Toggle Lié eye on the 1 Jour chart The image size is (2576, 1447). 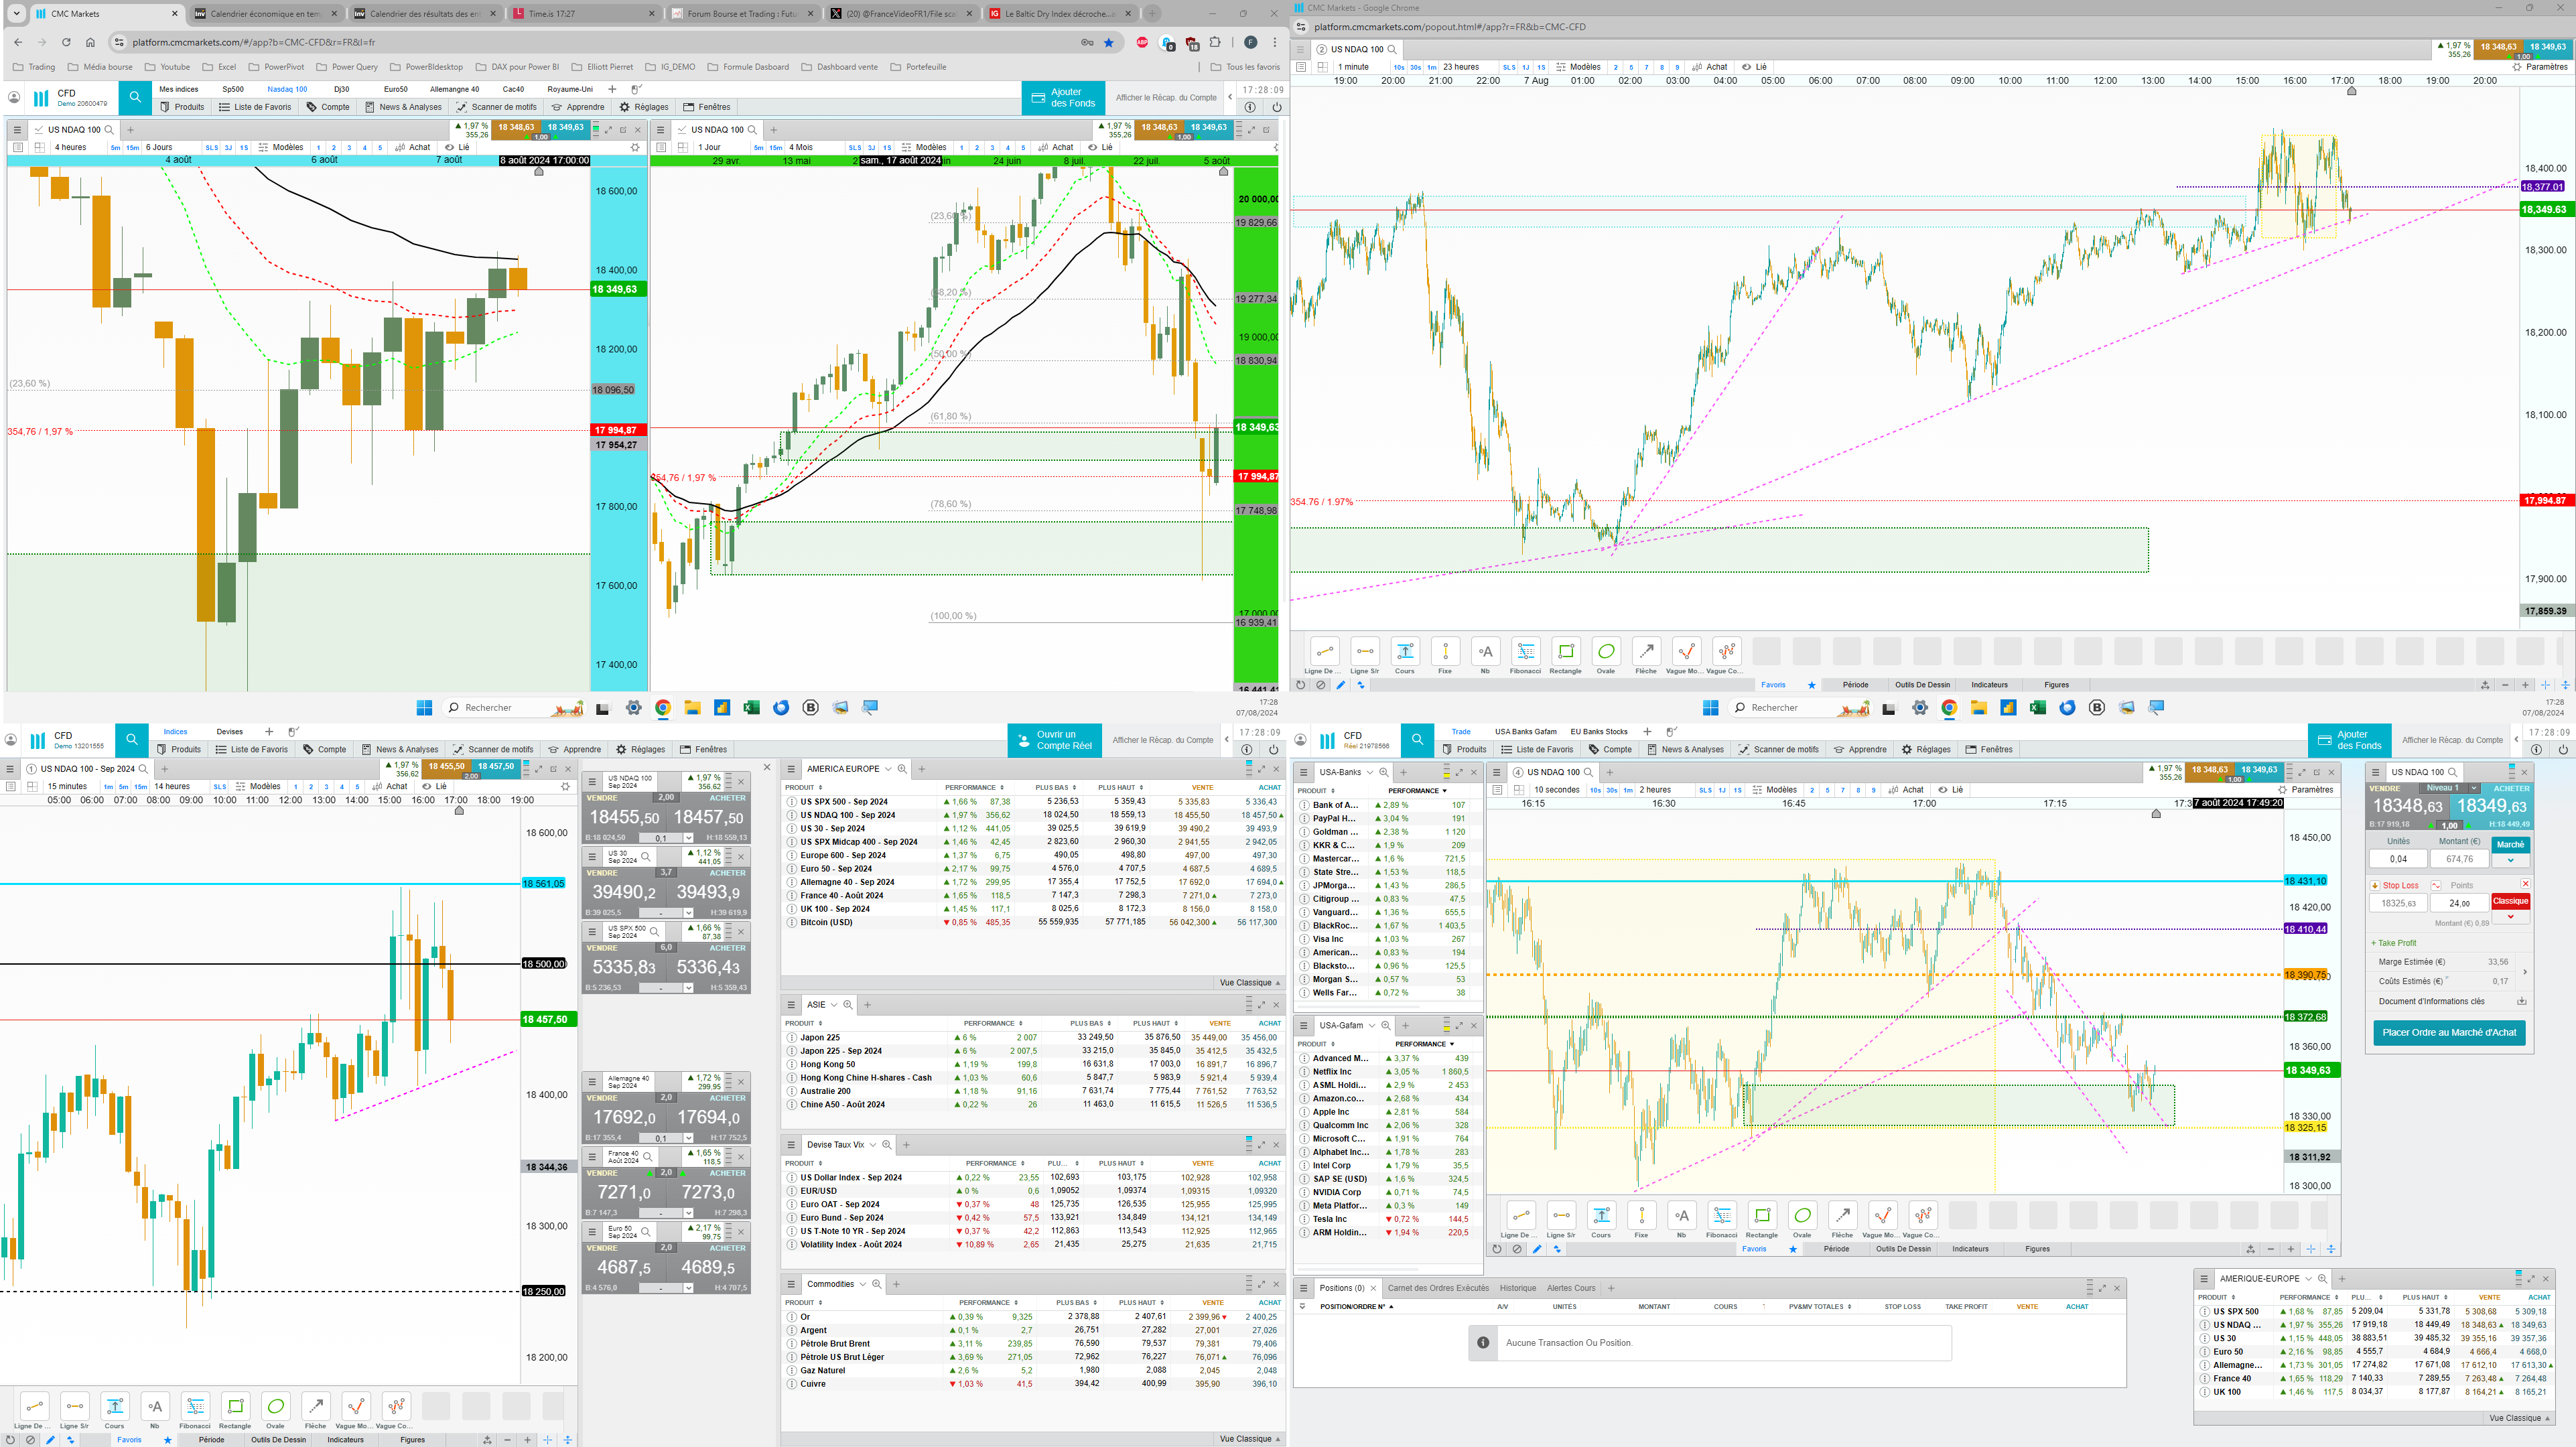coord(1093,147)
